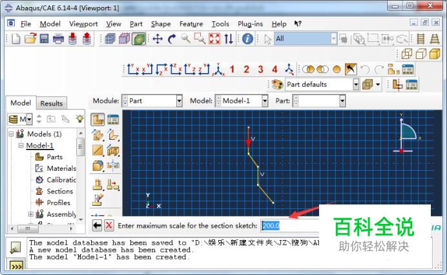Switch to the Results tab
The image size is (447, 275).
click(51, 104)
